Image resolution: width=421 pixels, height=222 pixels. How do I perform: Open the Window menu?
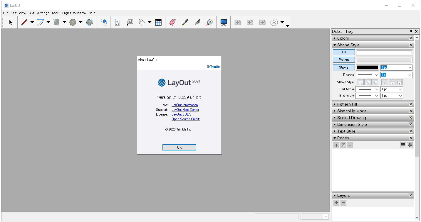click(x=80, y=13)
